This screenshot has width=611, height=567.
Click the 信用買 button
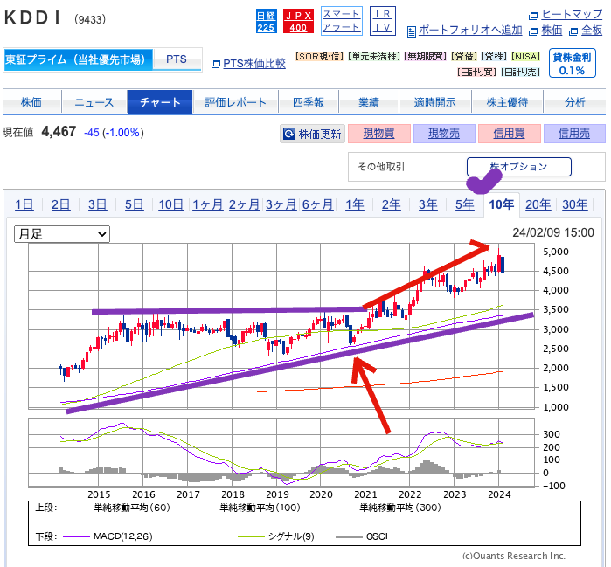509,134
